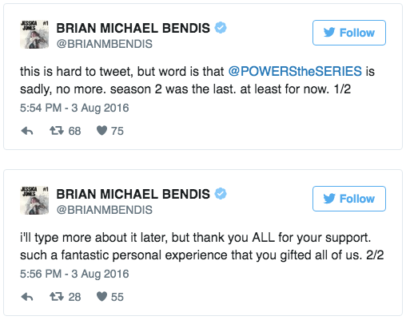Like the tweet with 75 likes
The height and width of the screenshot is (320, 406).
(101, 131)
